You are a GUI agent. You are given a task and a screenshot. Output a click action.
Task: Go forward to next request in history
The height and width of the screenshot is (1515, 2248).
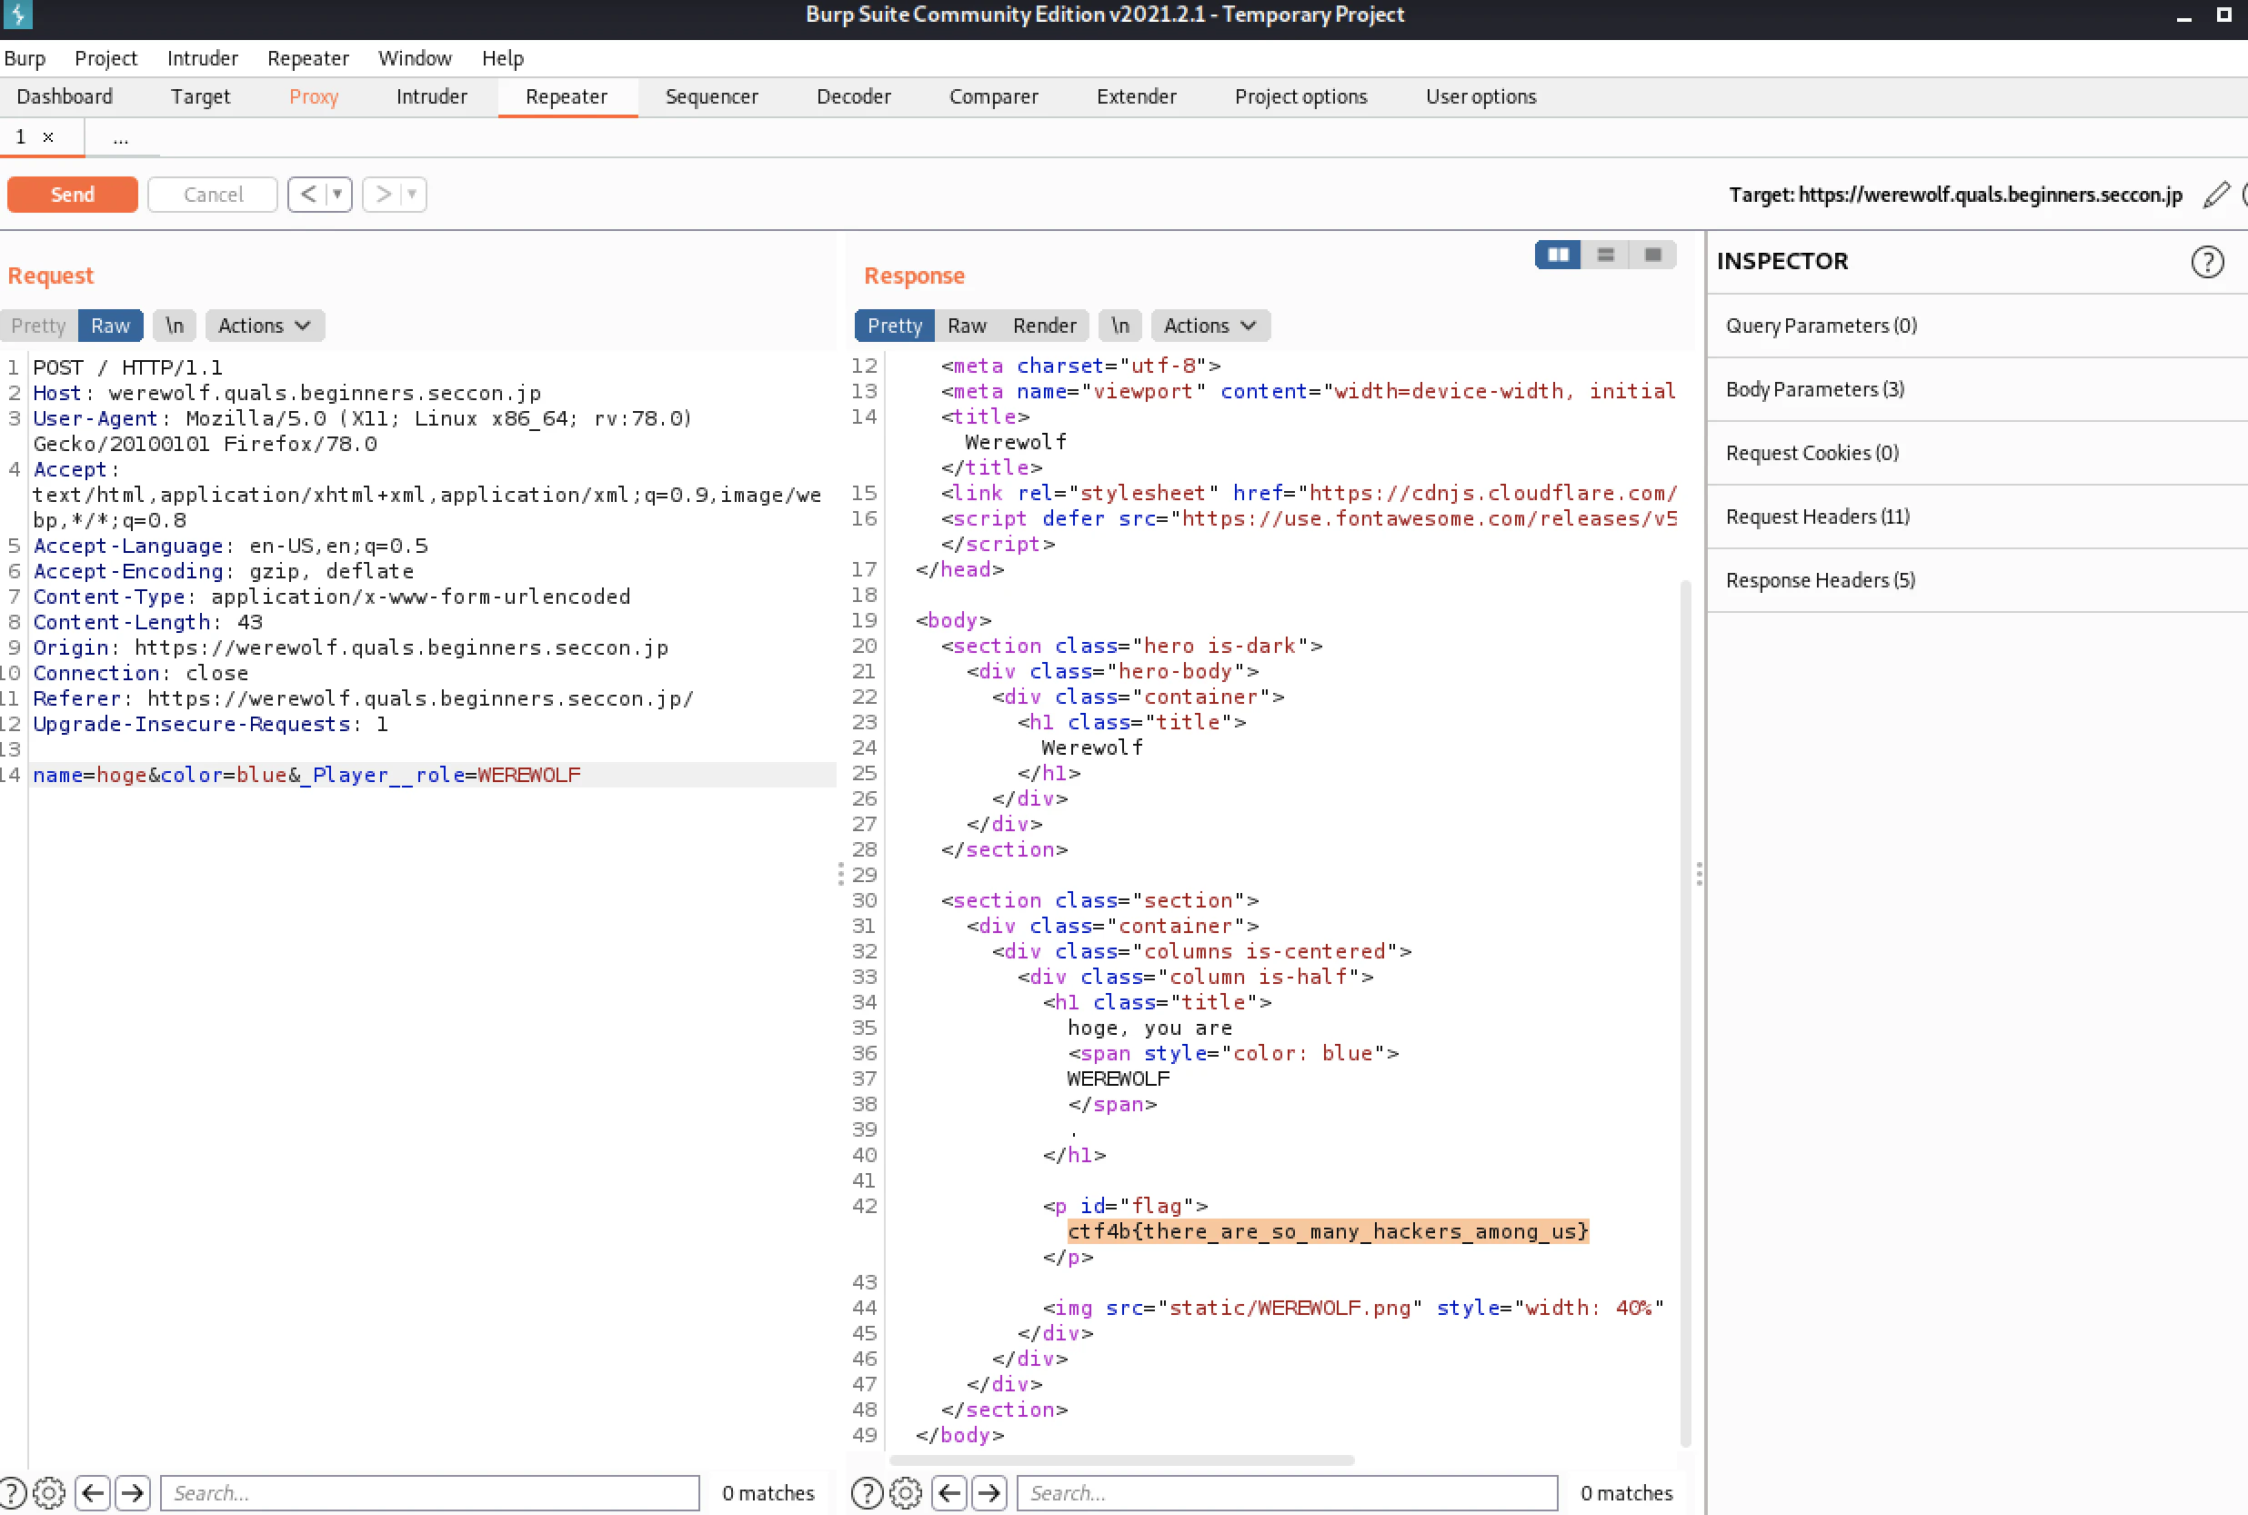(384, 195)
